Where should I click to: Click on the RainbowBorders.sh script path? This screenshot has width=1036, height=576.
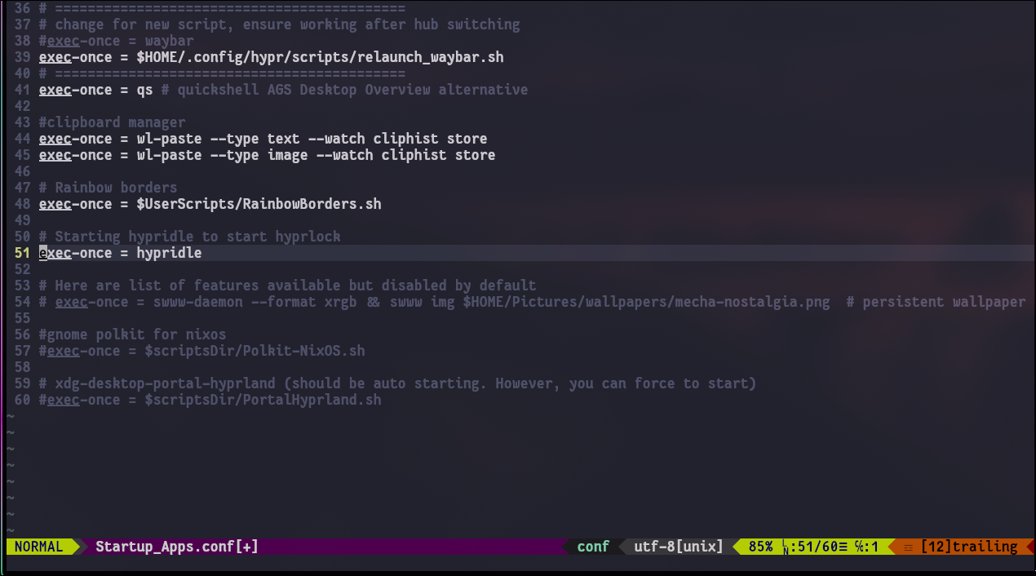coord(259,204)
